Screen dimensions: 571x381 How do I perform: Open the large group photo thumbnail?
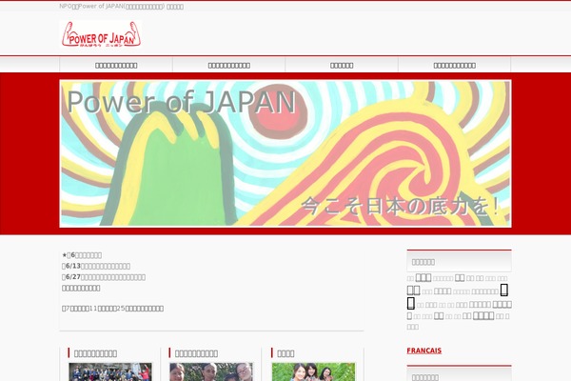[110, 371]
